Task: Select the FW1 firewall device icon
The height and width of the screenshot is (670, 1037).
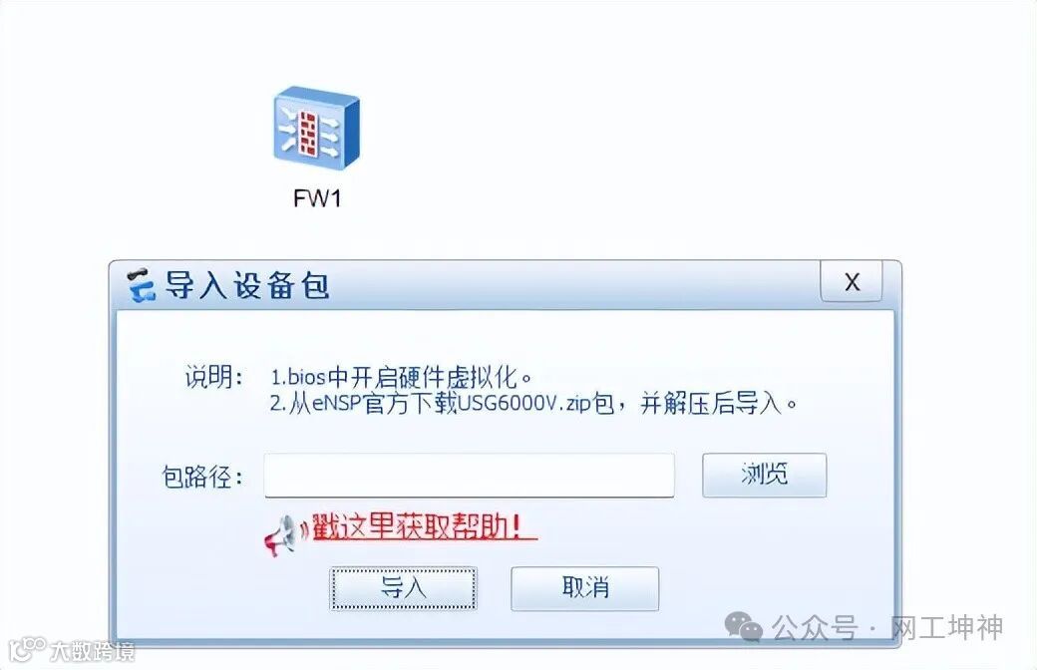Action: pyautogui.click(x=316, y=129)
